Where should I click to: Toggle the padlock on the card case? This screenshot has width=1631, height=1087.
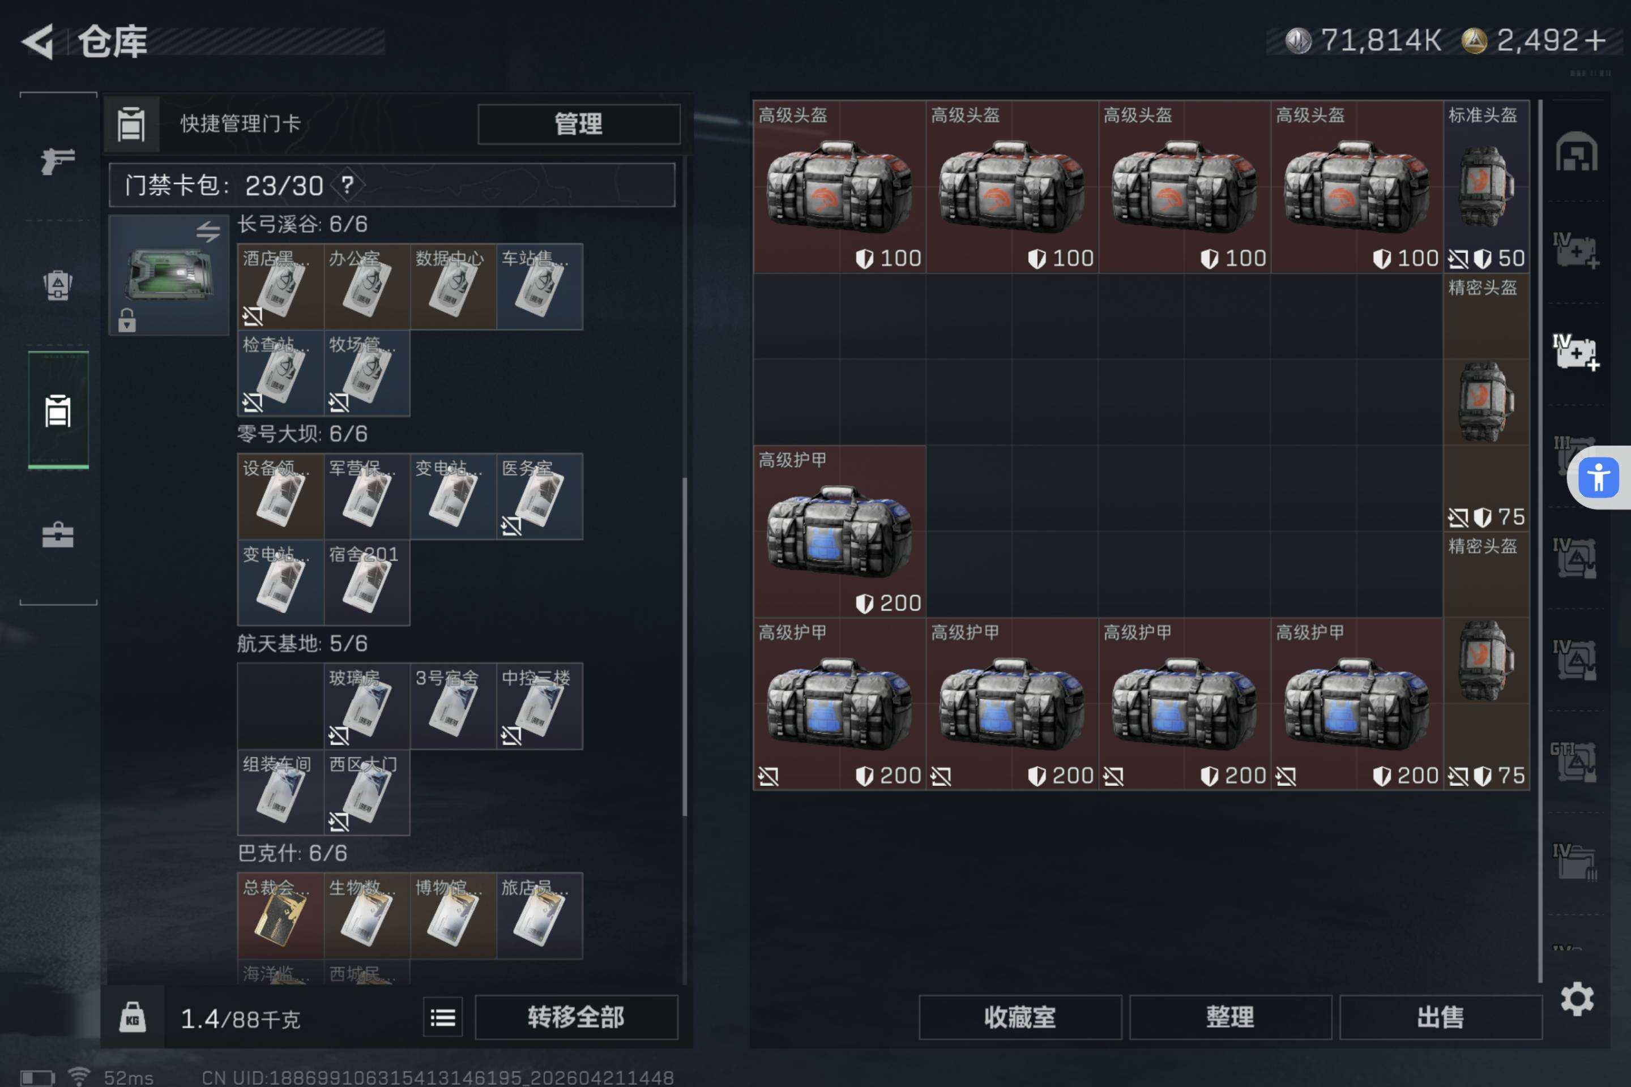click(x=127, y=320)
